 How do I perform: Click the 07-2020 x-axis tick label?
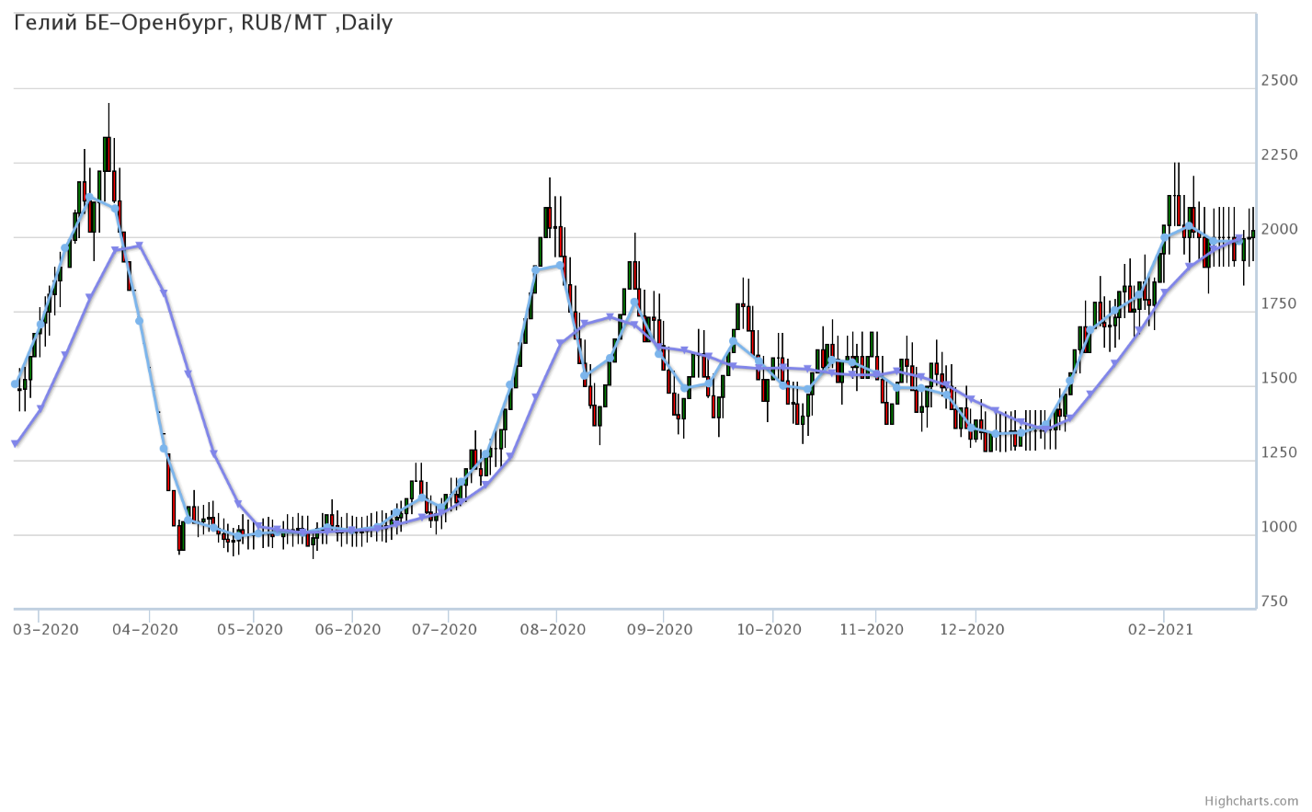click(445, 629)
